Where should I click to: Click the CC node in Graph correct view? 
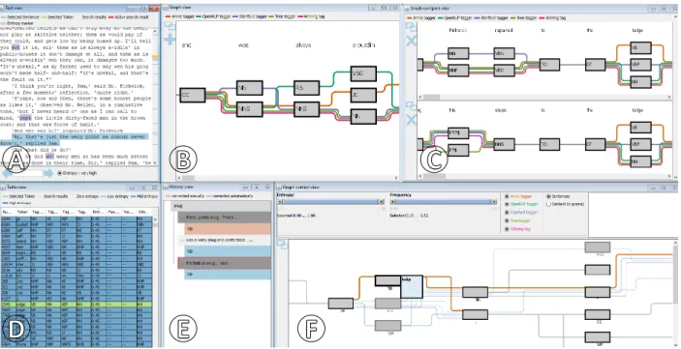[x=598, y=315]
